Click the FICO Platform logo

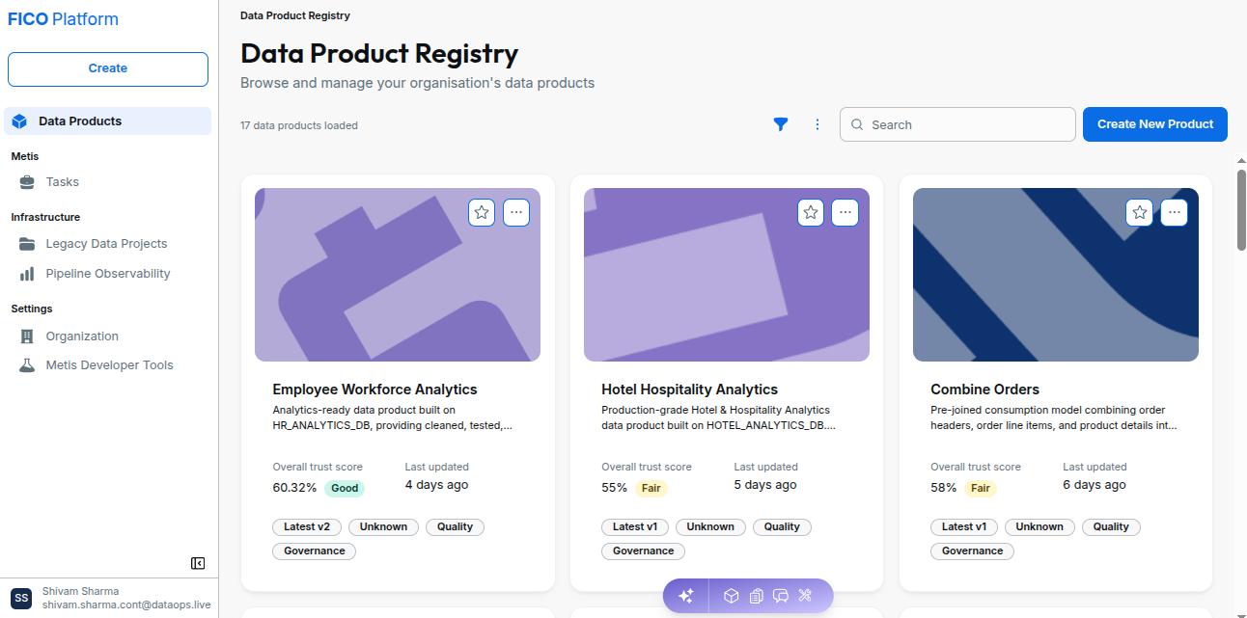coord(64,19)
